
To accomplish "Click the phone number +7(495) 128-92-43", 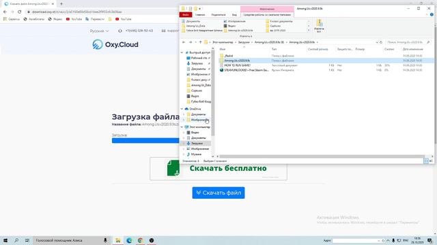I will (x=139, y=31).
